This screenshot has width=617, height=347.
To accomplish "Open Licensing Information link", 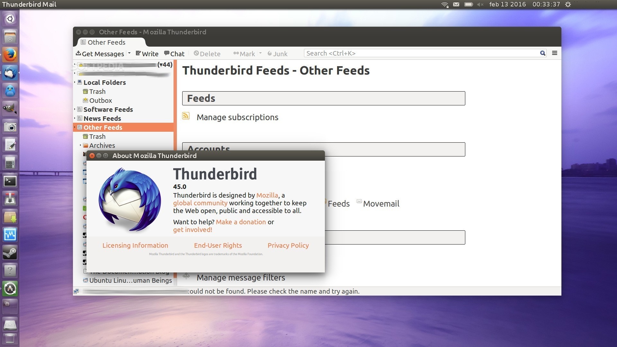I will (135, 245).
